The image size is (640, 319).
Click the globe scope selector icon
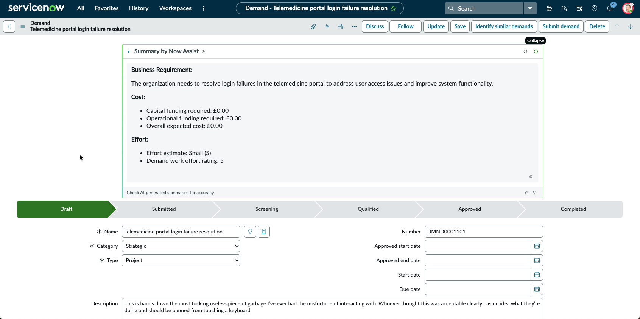click(549, 8)
